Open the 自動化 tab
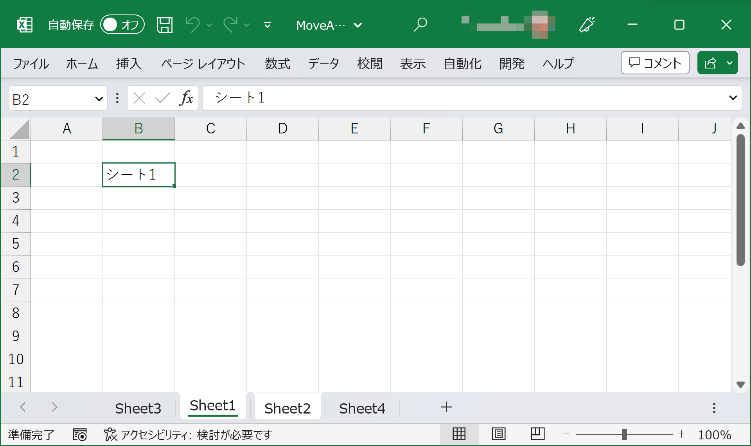751x446 pixels. click(x=462, y=63)
